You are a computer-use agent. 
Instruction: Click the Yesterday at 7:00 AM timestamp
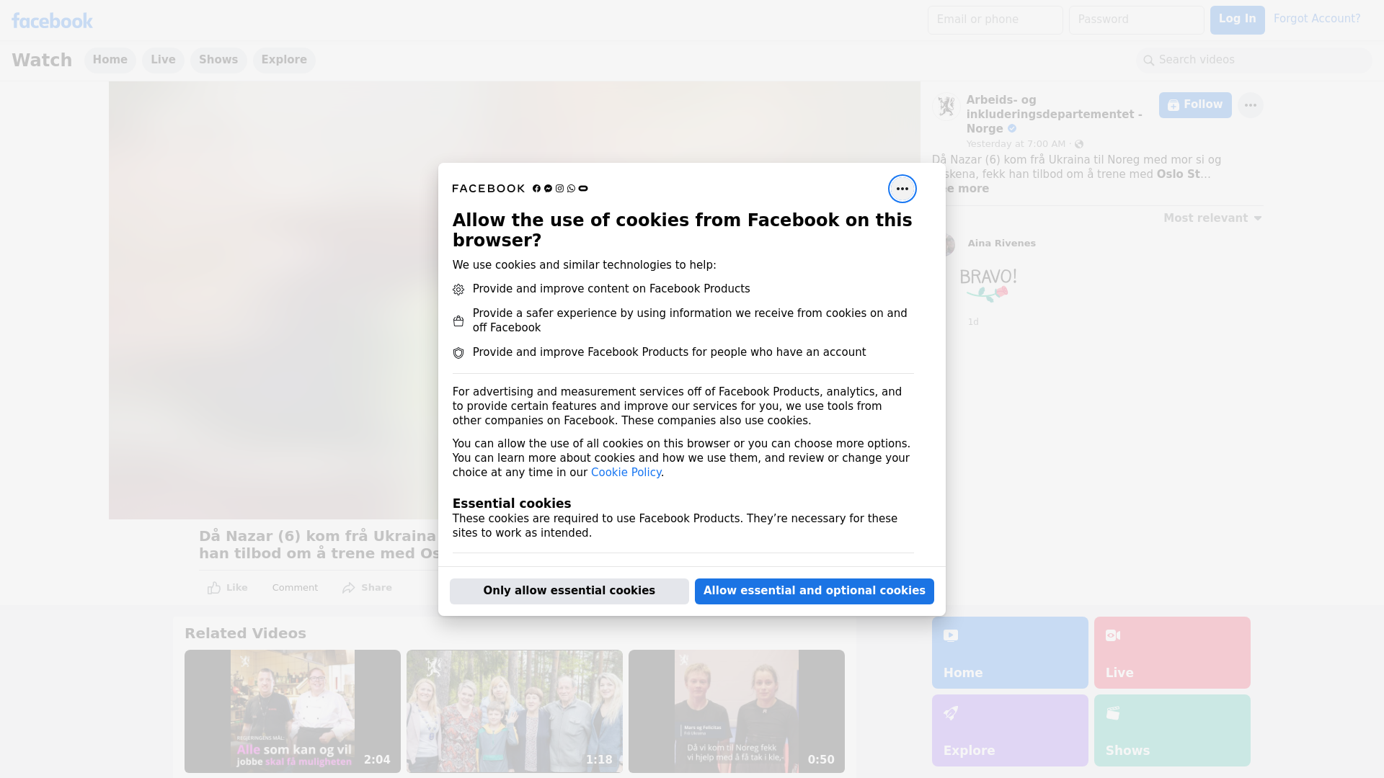[x=1016, y=144]
